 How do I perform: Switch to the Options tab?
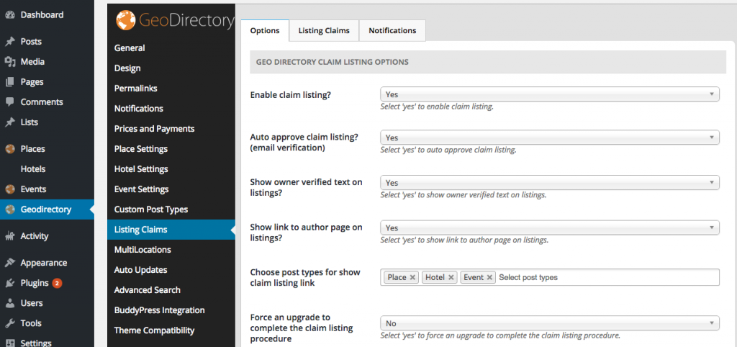(x=265, y=30)
